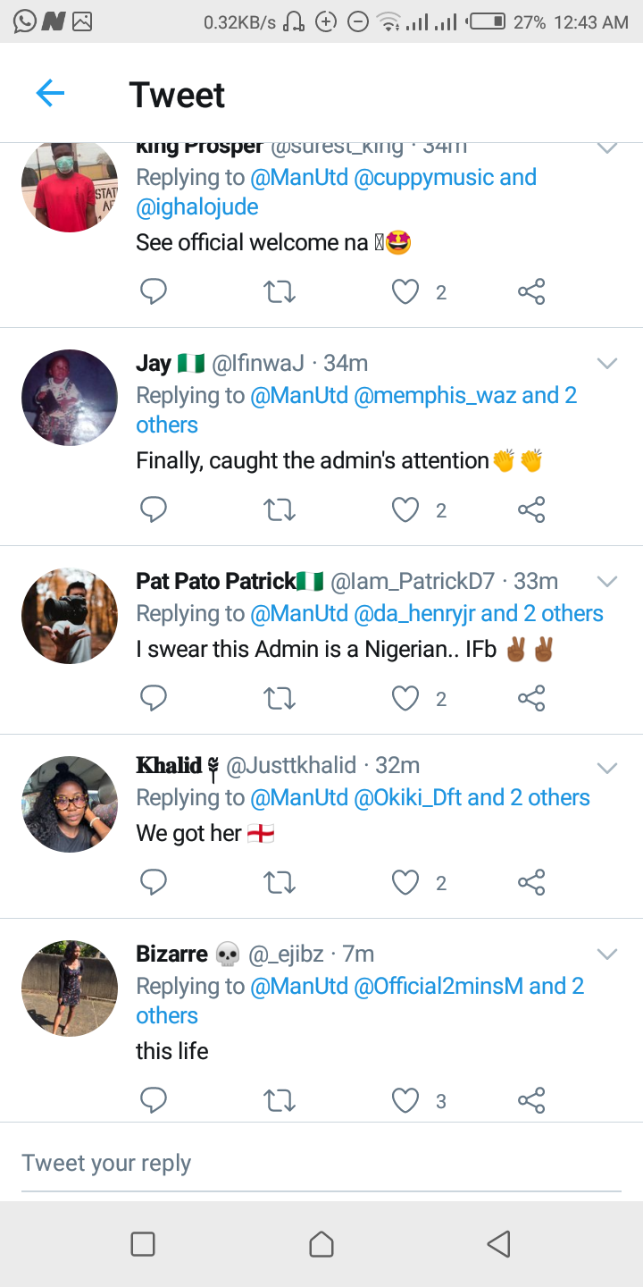Image resolution: width=643 pixels, height=1287 pixels.
Task: Tap the "Tweet your reply" field
Action: coord(321,1163)
